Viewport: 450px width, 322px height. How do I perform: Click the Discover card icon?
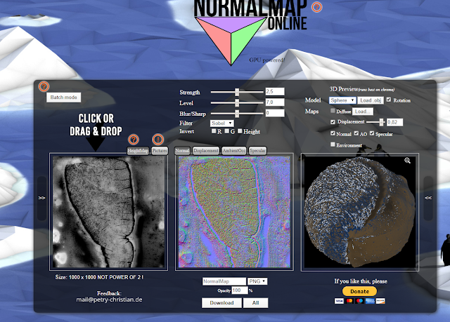(380, 301)
